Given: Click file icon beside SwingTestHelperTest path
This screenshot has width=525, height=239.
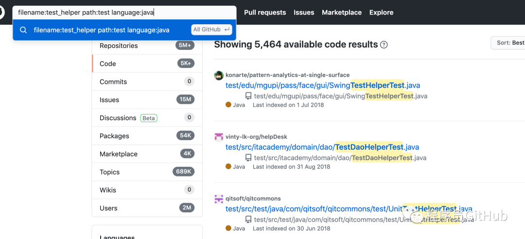Looking at the screenshot, I should (x=248, y=96).
